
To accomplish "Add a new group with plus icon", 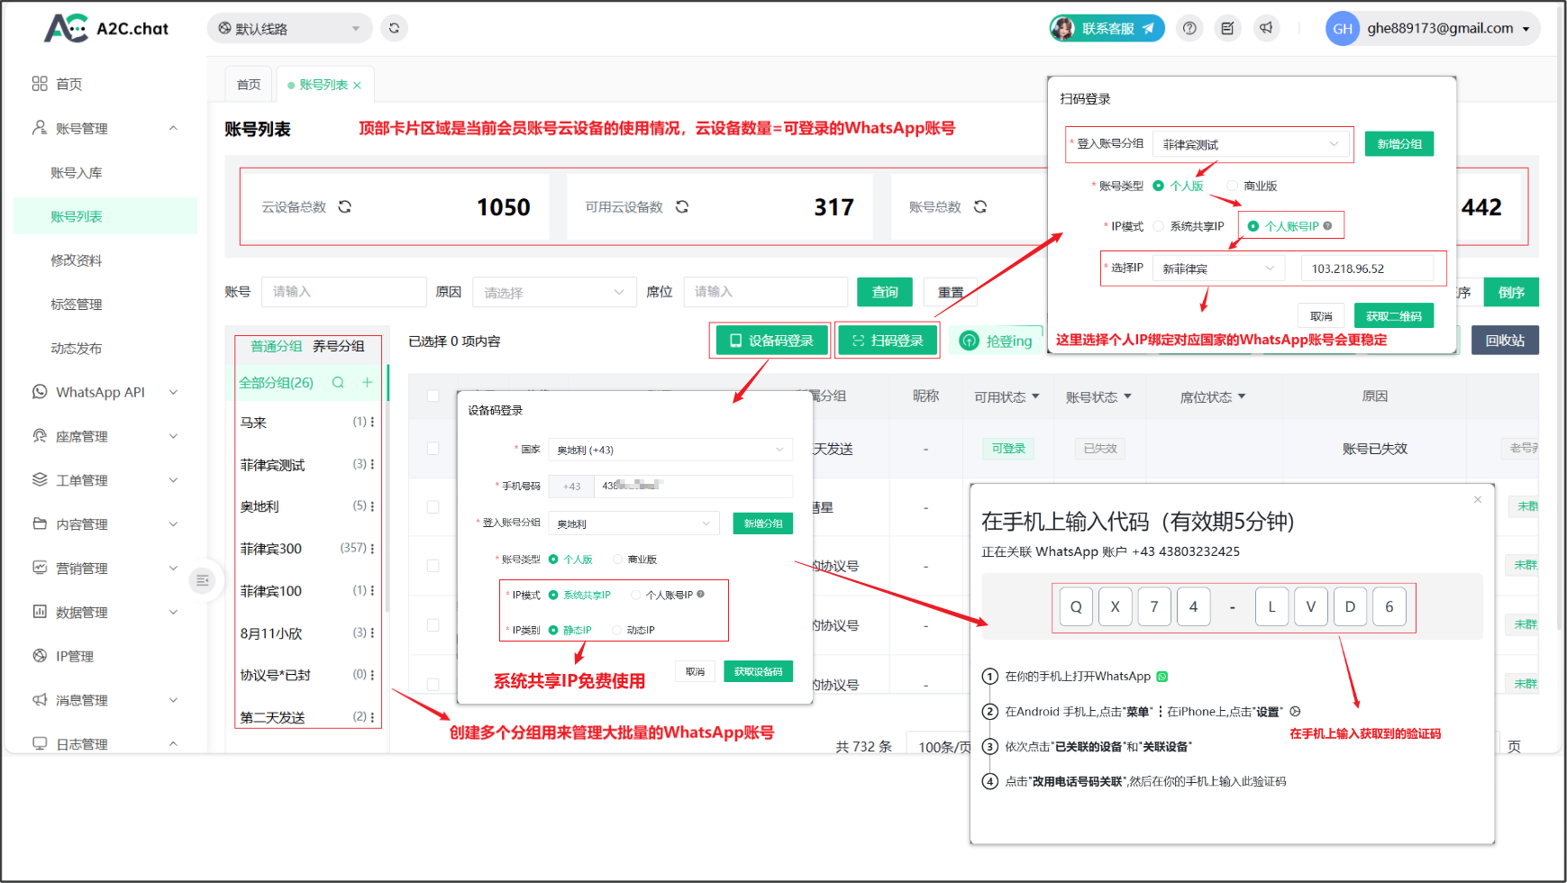I will pos(367,382).
